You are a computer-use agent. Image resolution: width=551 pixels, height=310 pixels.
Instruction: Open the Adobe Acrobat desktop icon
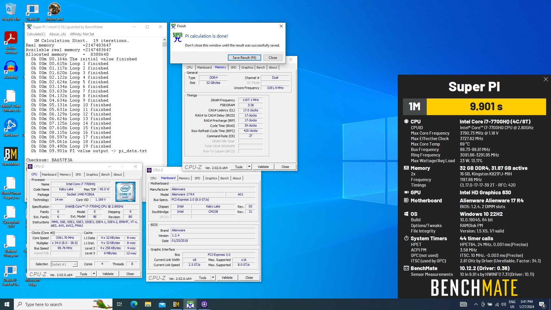[11, 42]
